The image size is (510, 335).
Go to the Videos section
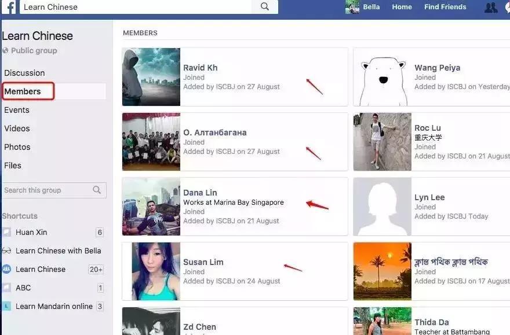[x=17, y=128]
